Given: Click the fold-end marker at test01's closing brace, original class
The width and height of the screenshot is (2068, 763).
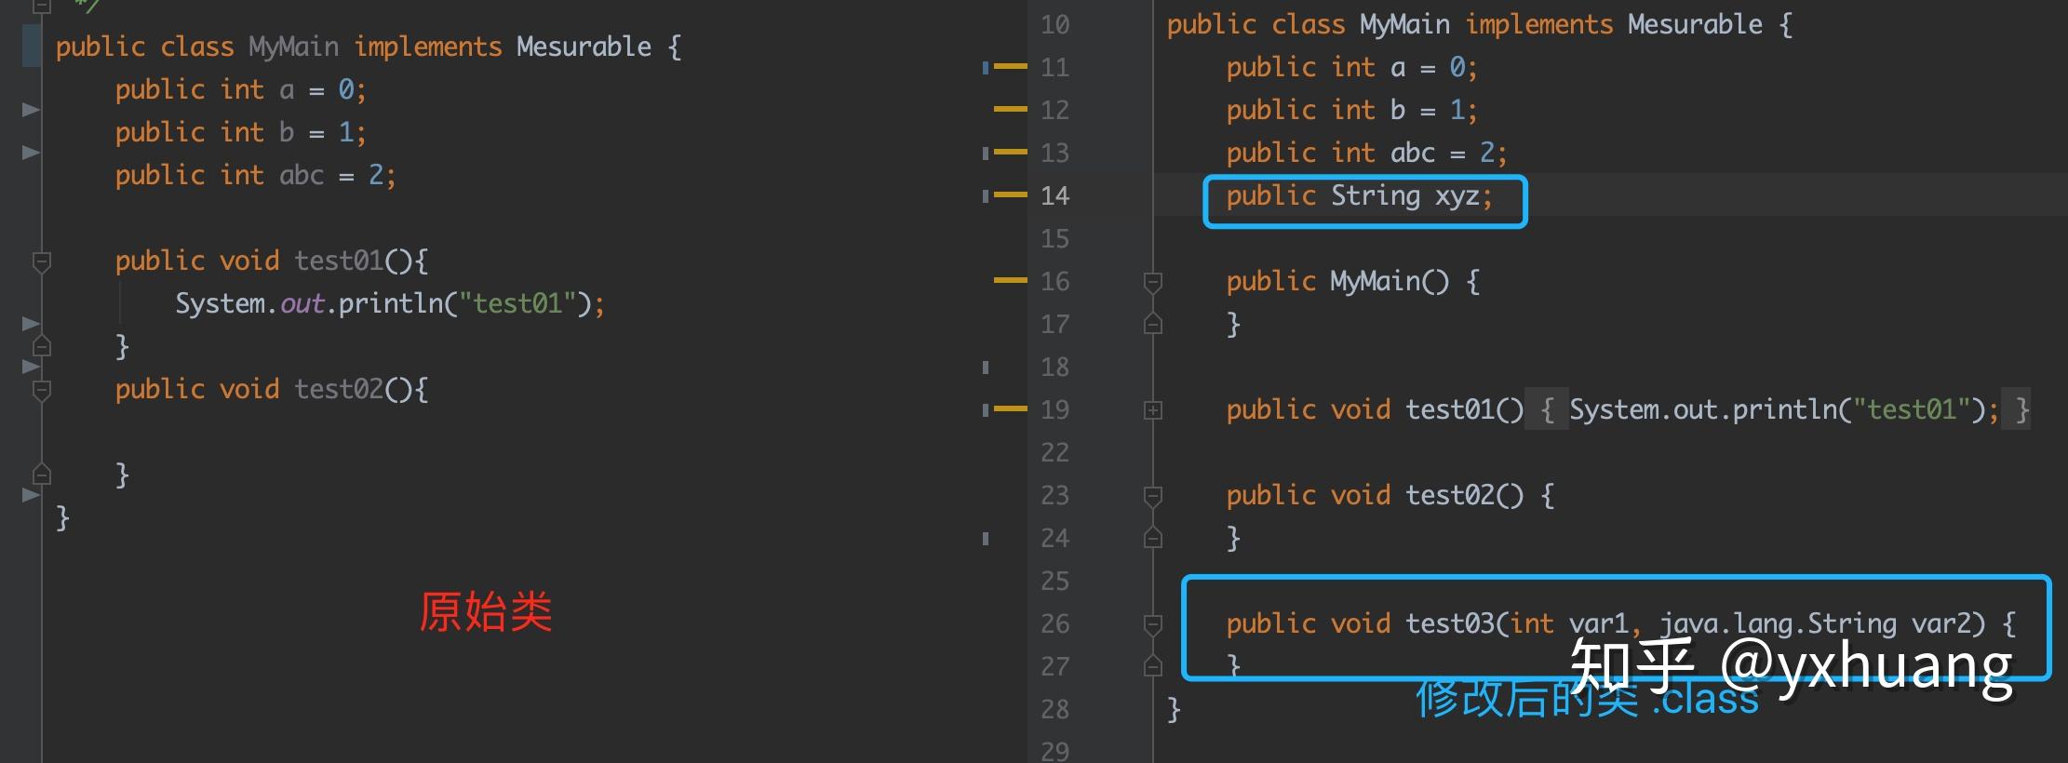Looking at the screenshot, I should click(x=41, y=345).
